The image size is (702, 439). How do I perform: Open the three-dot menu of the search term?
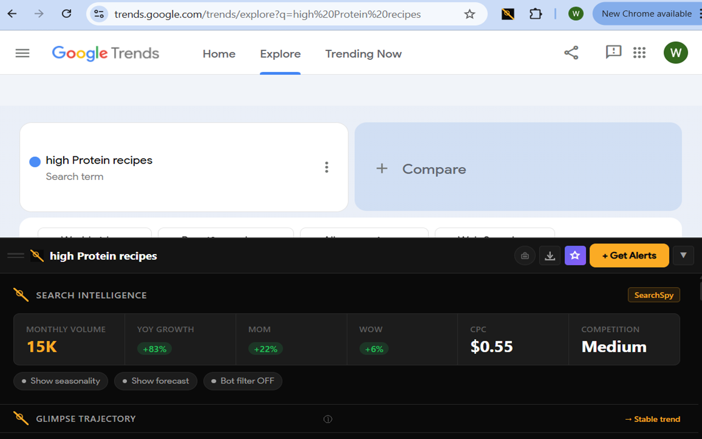(326, 167)
